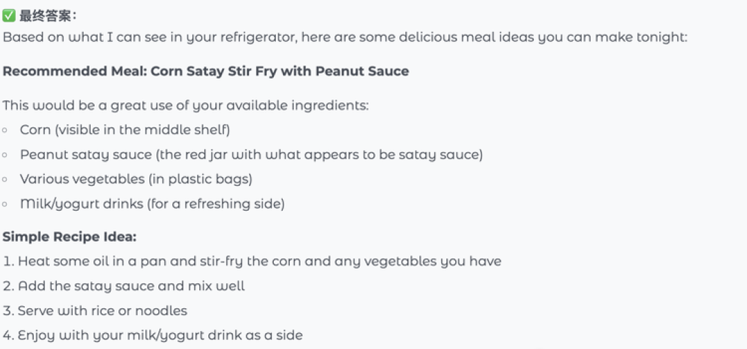
Task: Click the bullet marker before 'Various vegetables'
Action: click(x=5, y=180)
